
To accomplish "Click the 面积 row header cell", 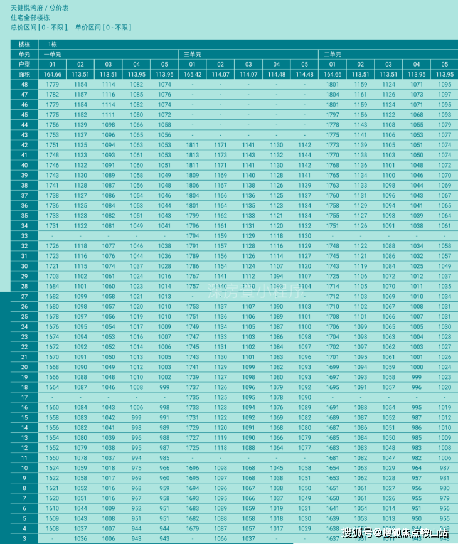I will (x=24, y=75).
